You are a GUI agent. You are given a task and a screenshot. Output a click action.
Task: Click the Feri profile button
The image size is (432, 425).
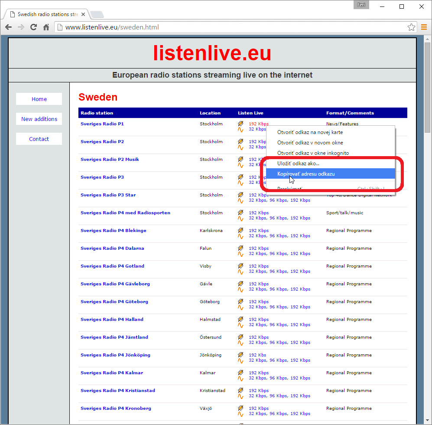[x=361, y=5]
